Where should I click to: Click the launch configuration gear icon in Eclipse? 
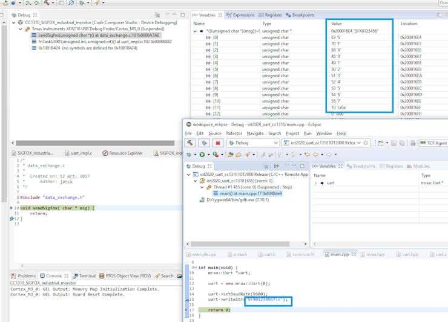click(x=366, y=143)
